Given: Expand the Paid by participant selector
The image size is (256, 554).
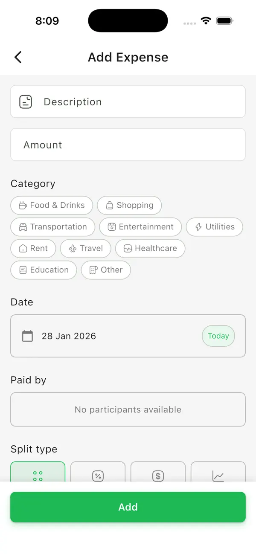Looking at the screenshot, I should [128, 409].
